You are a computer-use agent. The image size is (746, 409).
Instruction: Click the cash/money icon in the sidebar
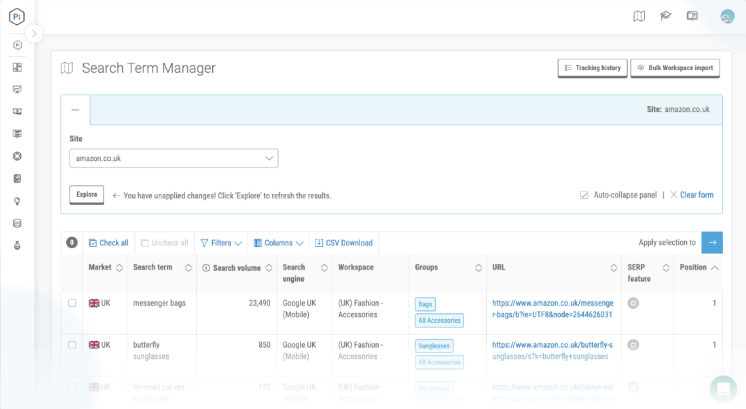coord(17,111)
